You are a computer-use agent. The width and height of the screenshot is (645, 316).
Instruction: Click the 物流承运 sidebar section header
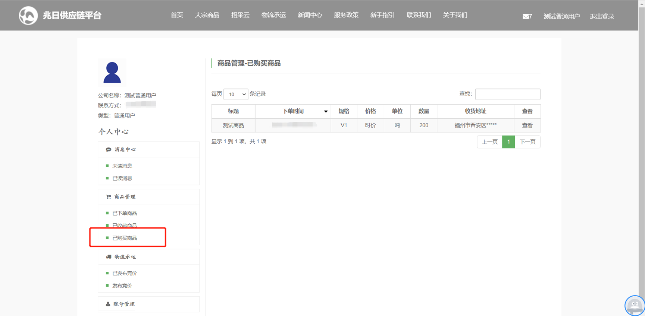click(x=148, y=257)
